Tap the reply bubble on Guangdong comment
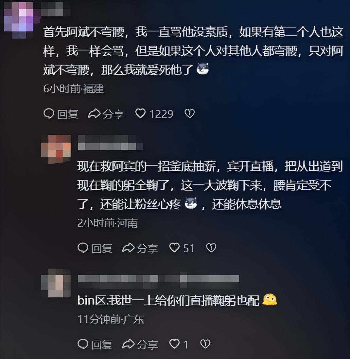The width and height of the screenshot is (350, 359). click(83, 344)
